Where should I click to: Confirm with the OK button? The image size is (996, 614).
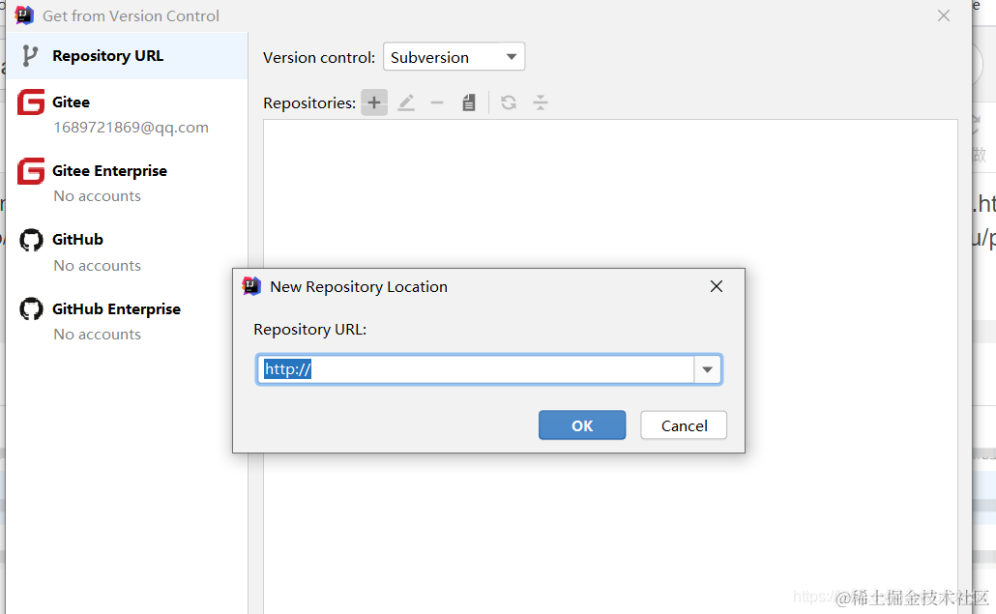(x=582, y=425)
